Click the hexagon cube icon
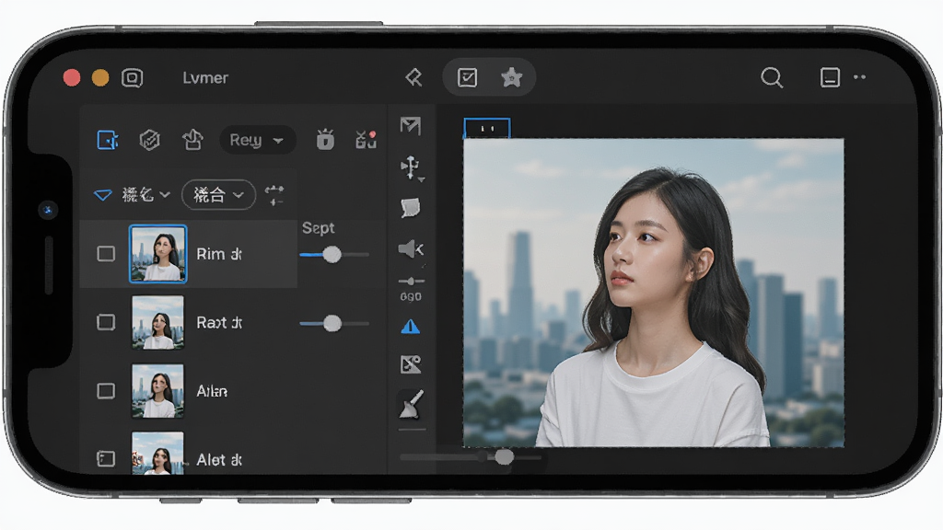 (x=150, y=140)
